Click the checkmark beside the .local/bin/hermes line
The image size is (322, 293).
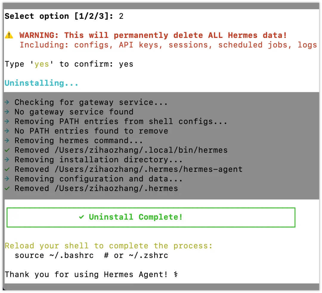[x=7, y=150]
